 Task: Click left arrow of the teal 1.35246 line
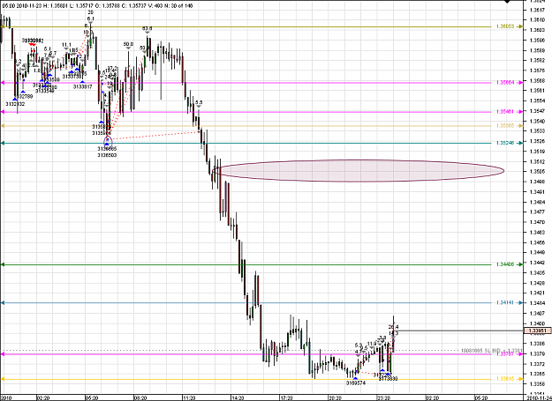(x=3, y=143)
